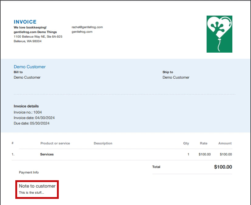The width and height of the screenshot is (251, 205).
Task: Click the '1100 Bellevue Way NE' address line
Action: click(x=38, y=37)
